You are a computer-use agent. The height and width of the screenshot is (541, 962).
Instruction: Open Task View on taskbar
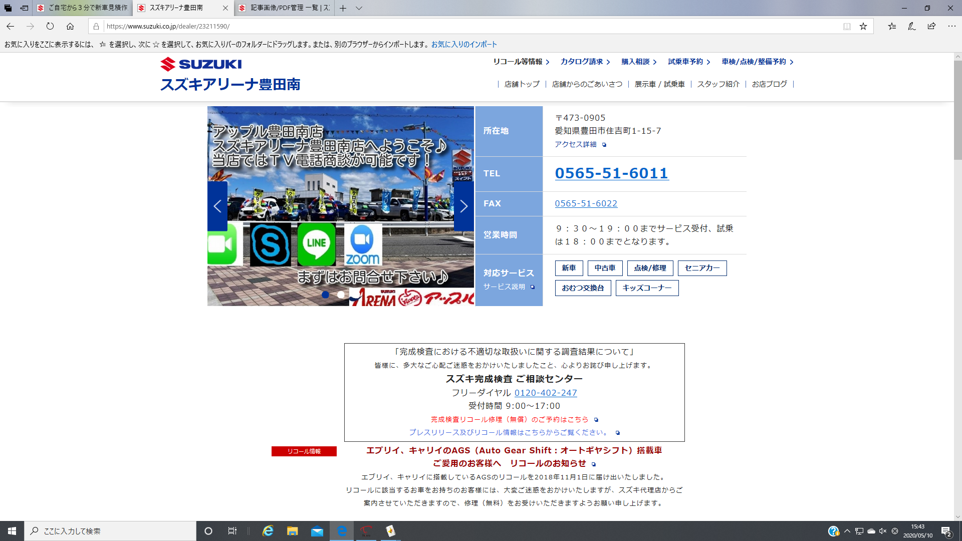click(232, 531)
